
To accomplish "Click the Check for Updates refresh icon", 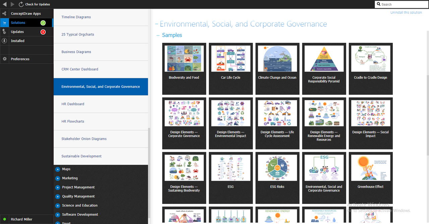I will 21,4.
